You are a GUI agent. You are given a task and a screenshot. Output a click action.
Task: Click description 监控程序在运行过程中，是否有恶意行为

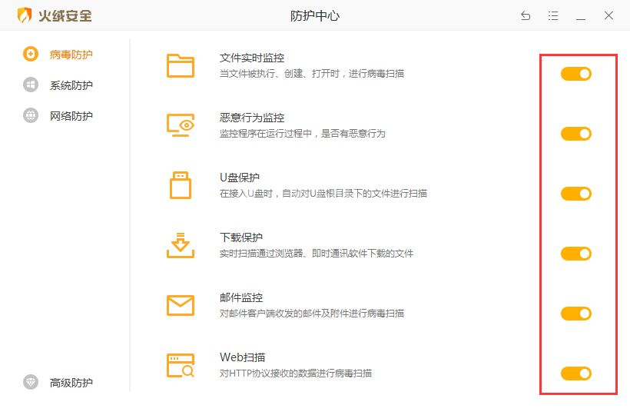click(303, 134)
